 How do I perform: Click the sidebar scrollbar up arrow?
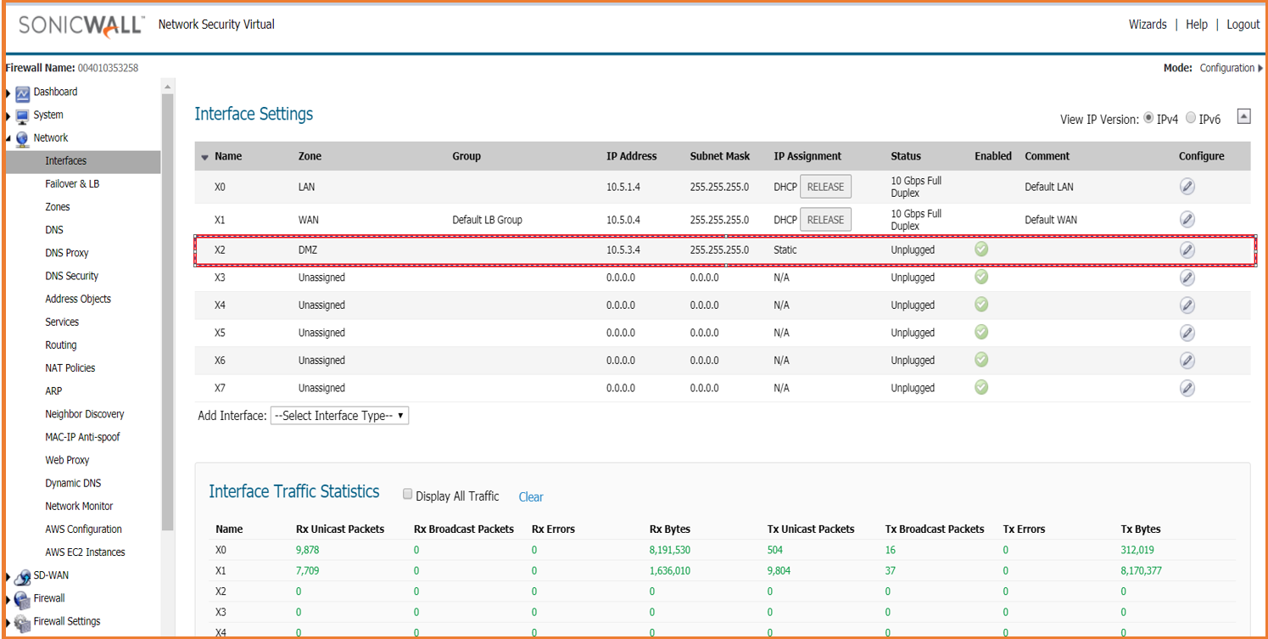pyautogui.click(x=167, y=87)
